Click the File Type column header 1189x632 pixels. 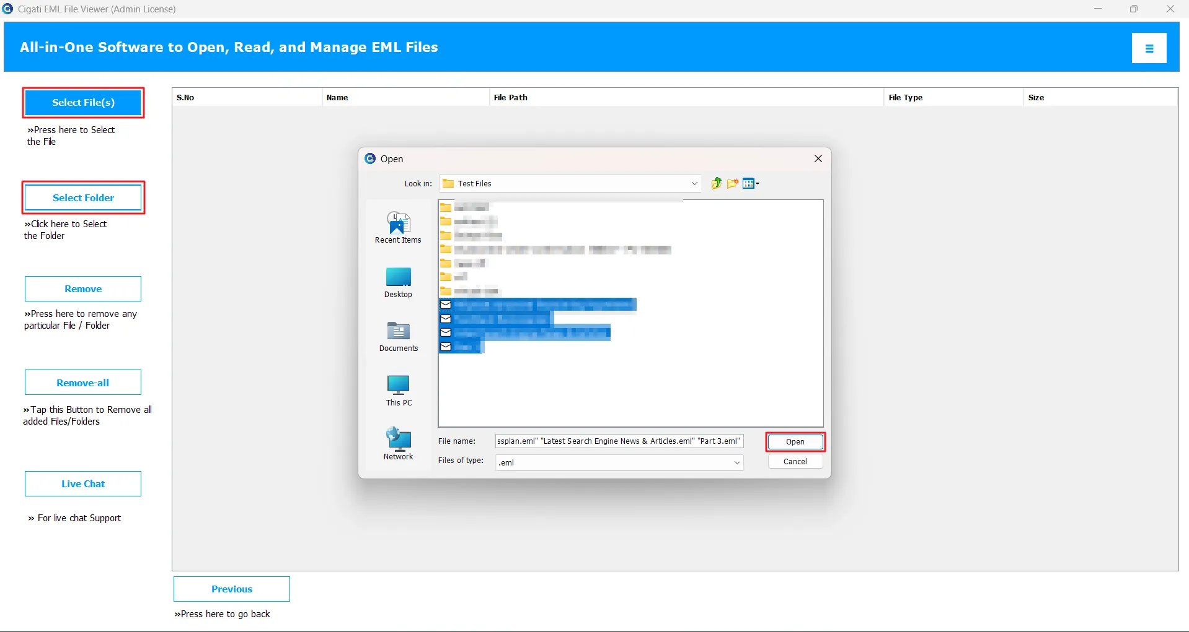coord(953,97)
